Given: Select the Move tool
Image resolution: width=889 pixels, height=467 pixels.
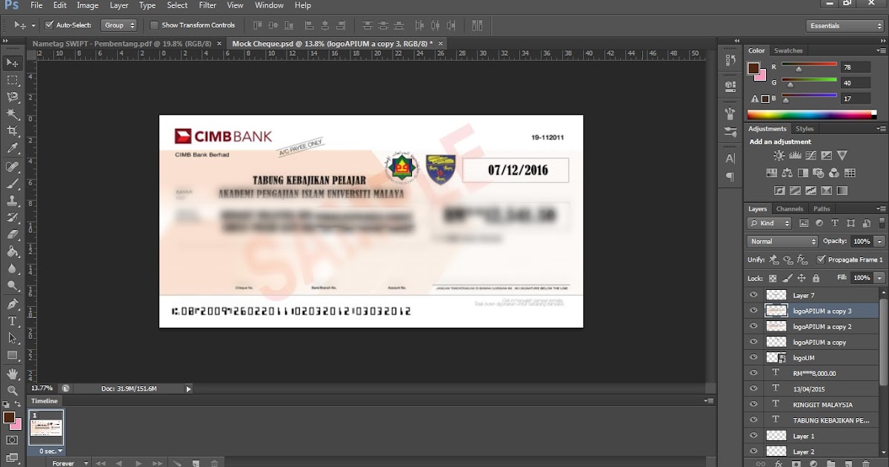Looking at the screenshot, I should point(13,64).
